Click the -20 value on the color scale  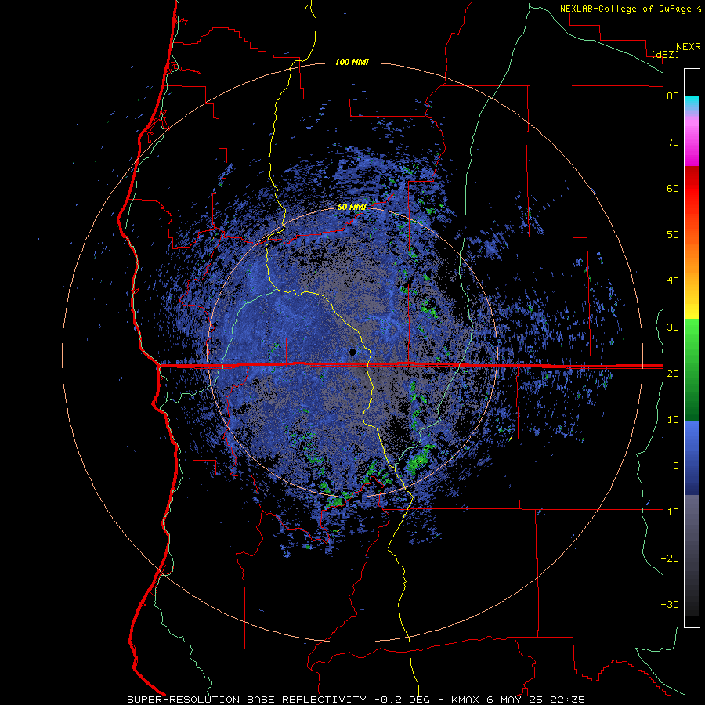click(x=670, y=558)
